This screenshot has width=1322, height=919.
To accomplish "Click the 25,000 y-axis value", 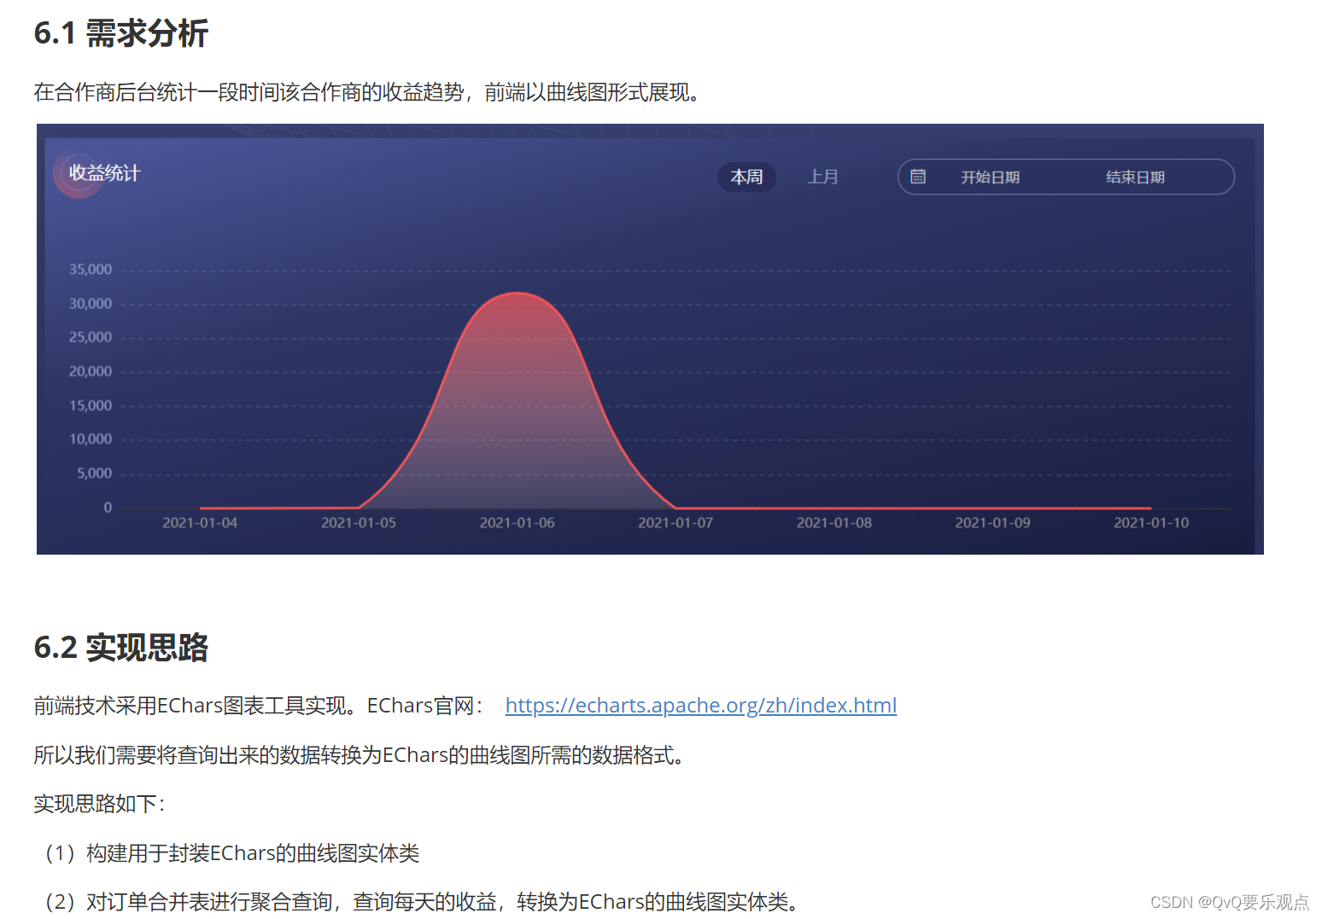I will pos(91,337).
